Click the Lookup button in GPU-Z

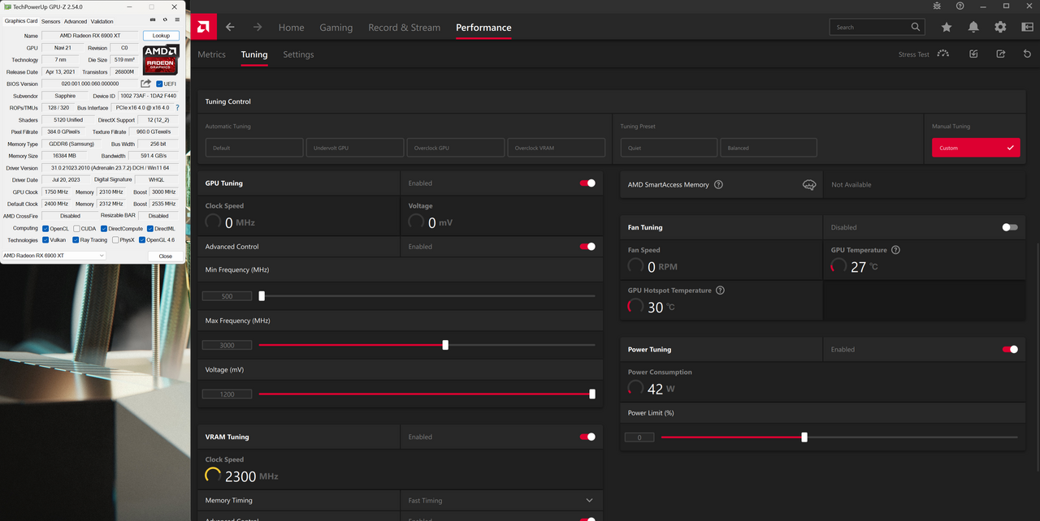(161, 36)
